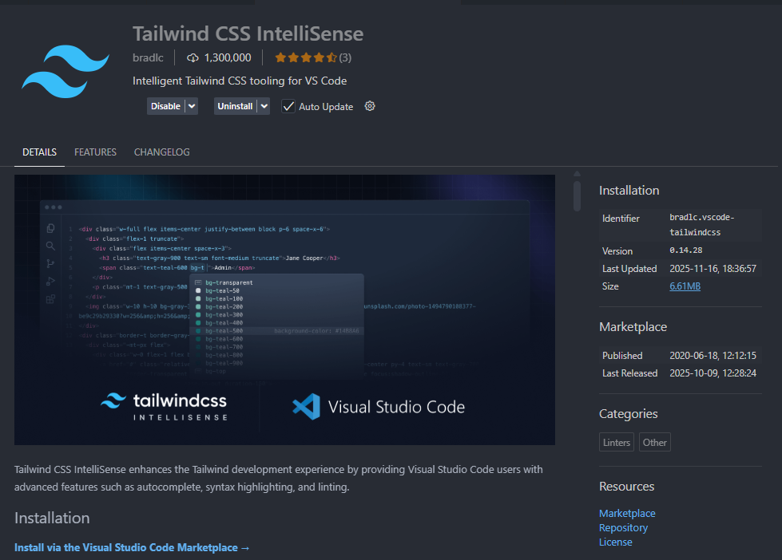Click the Intelligent Tailwind CSS tooling description
782x560 pixels.
[240, 81]
